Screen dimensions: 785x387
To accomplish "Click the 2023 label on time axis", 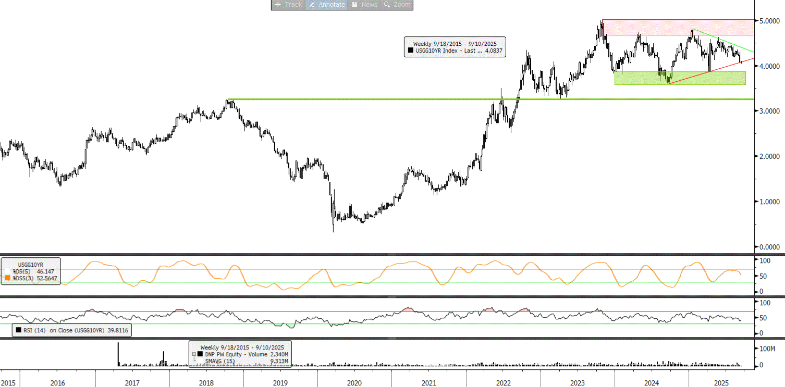I will [577, 383].
